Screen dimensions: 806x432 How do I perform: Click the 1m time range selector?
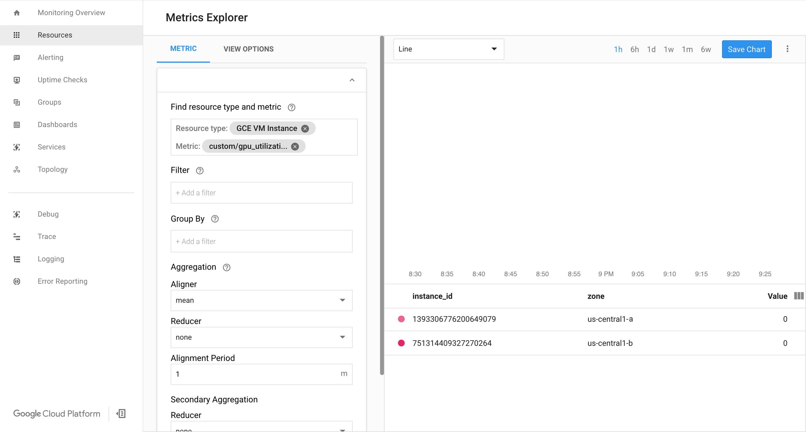[686, 49]
